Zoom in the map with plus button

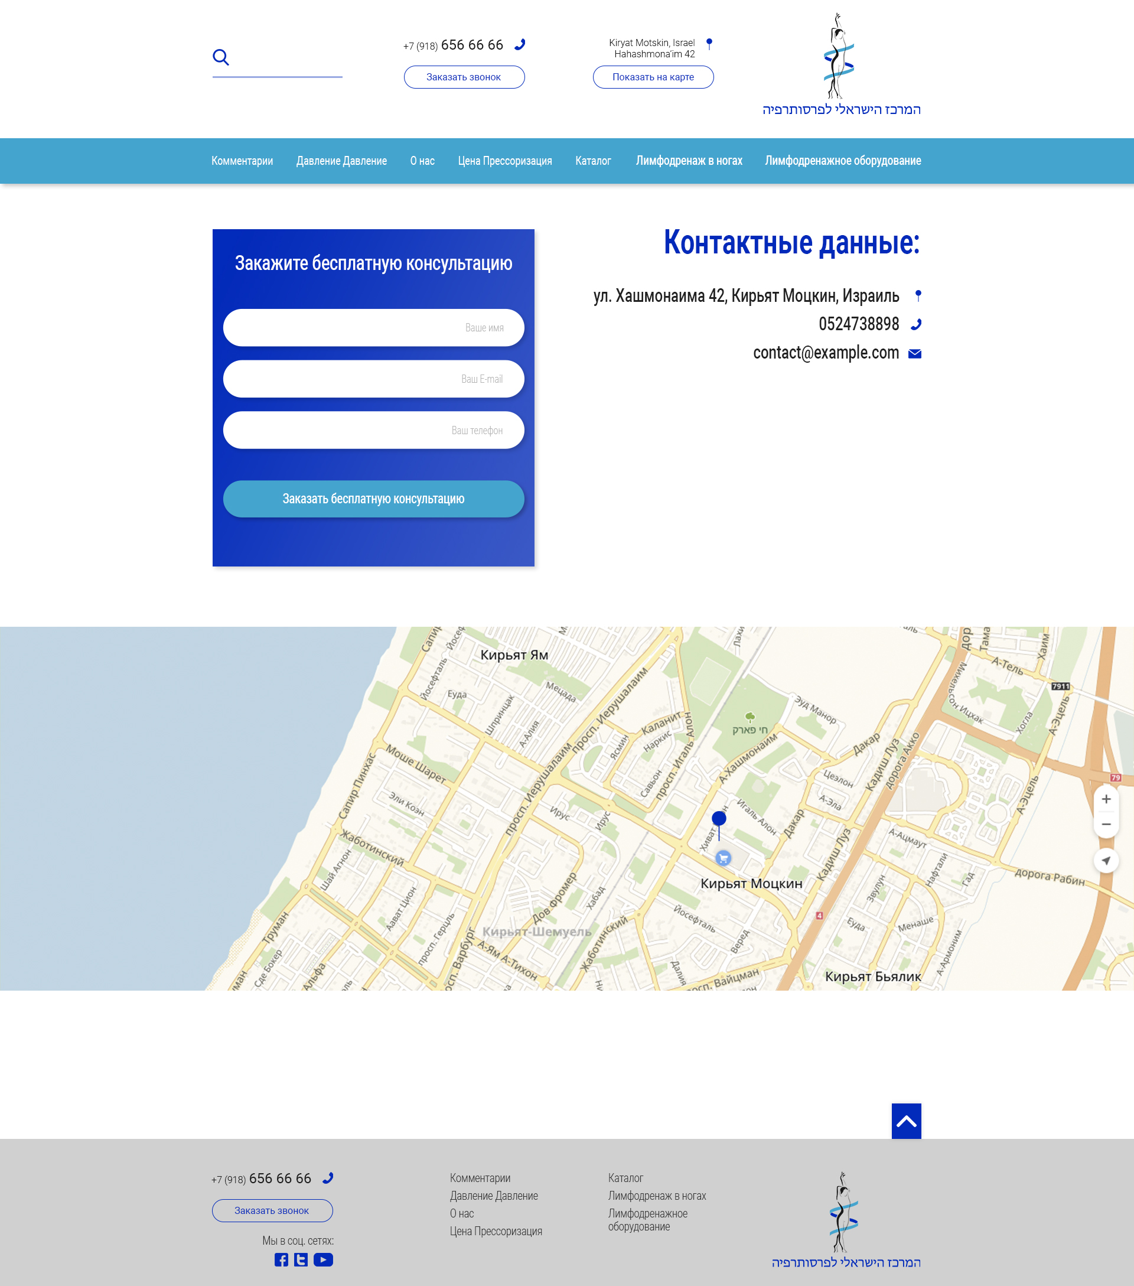coord(1106,799)
